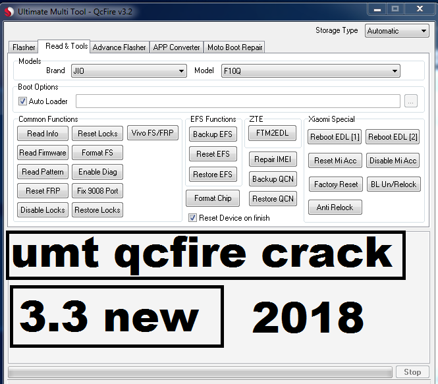
Task: Open the Model dropdown showing F10Q
Action: (310, 71)
